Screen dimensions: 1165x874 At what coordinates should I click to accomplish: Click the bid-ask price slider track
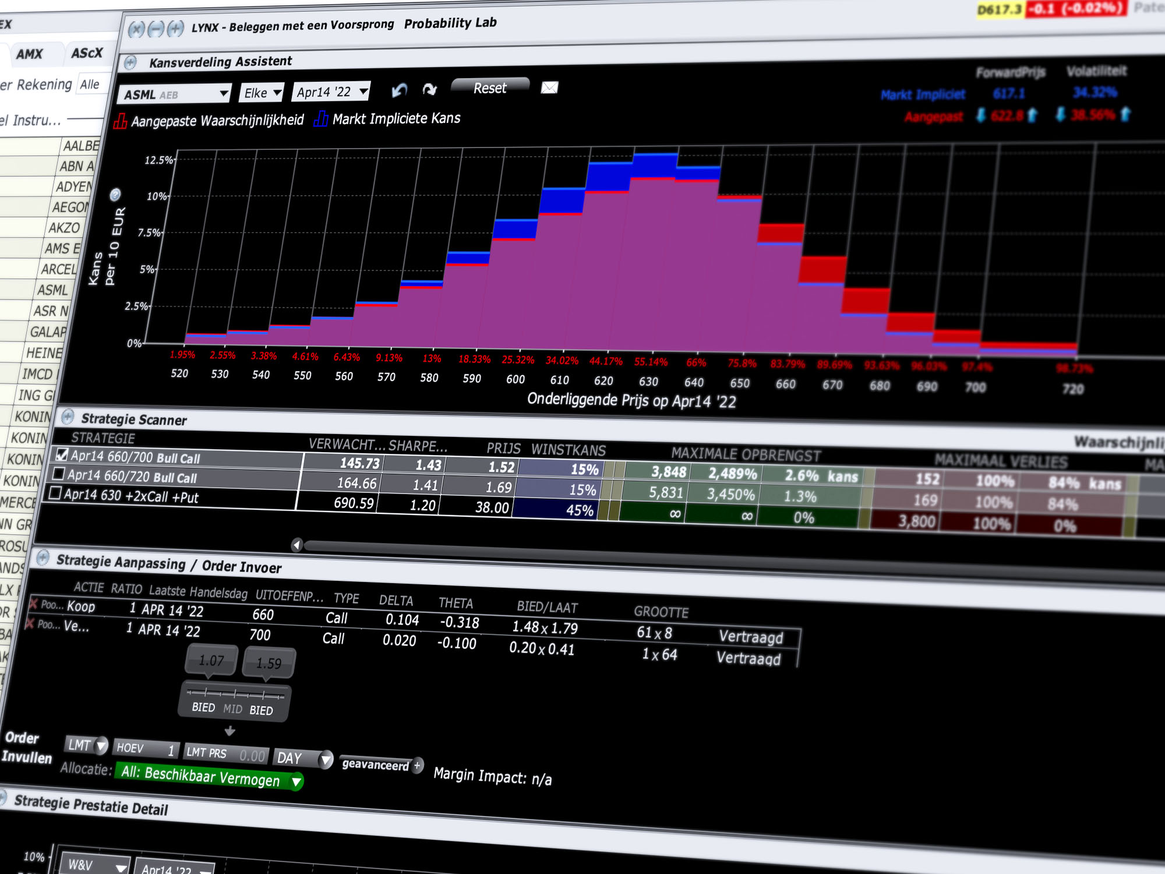(x=235, y=694)
